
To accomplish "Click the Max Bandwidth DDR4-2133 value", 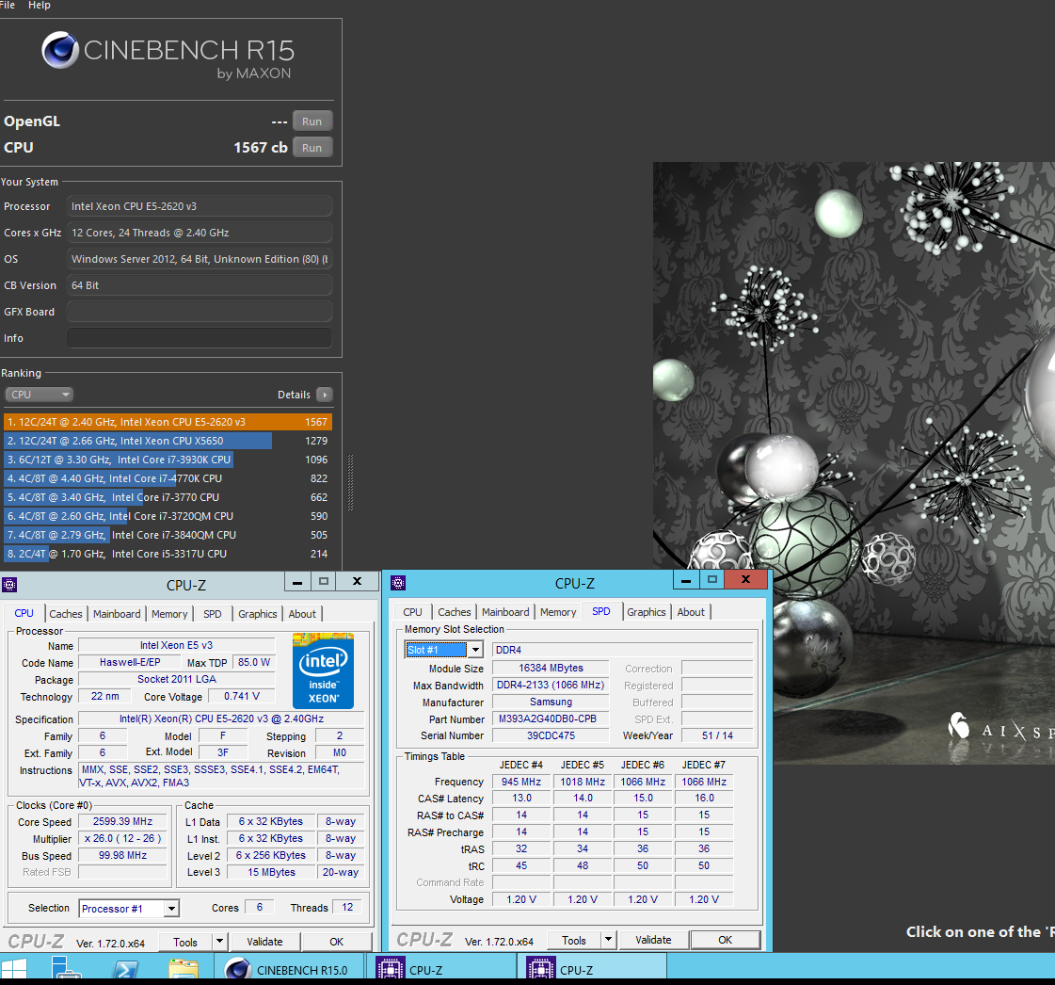I will coord(551,686).
